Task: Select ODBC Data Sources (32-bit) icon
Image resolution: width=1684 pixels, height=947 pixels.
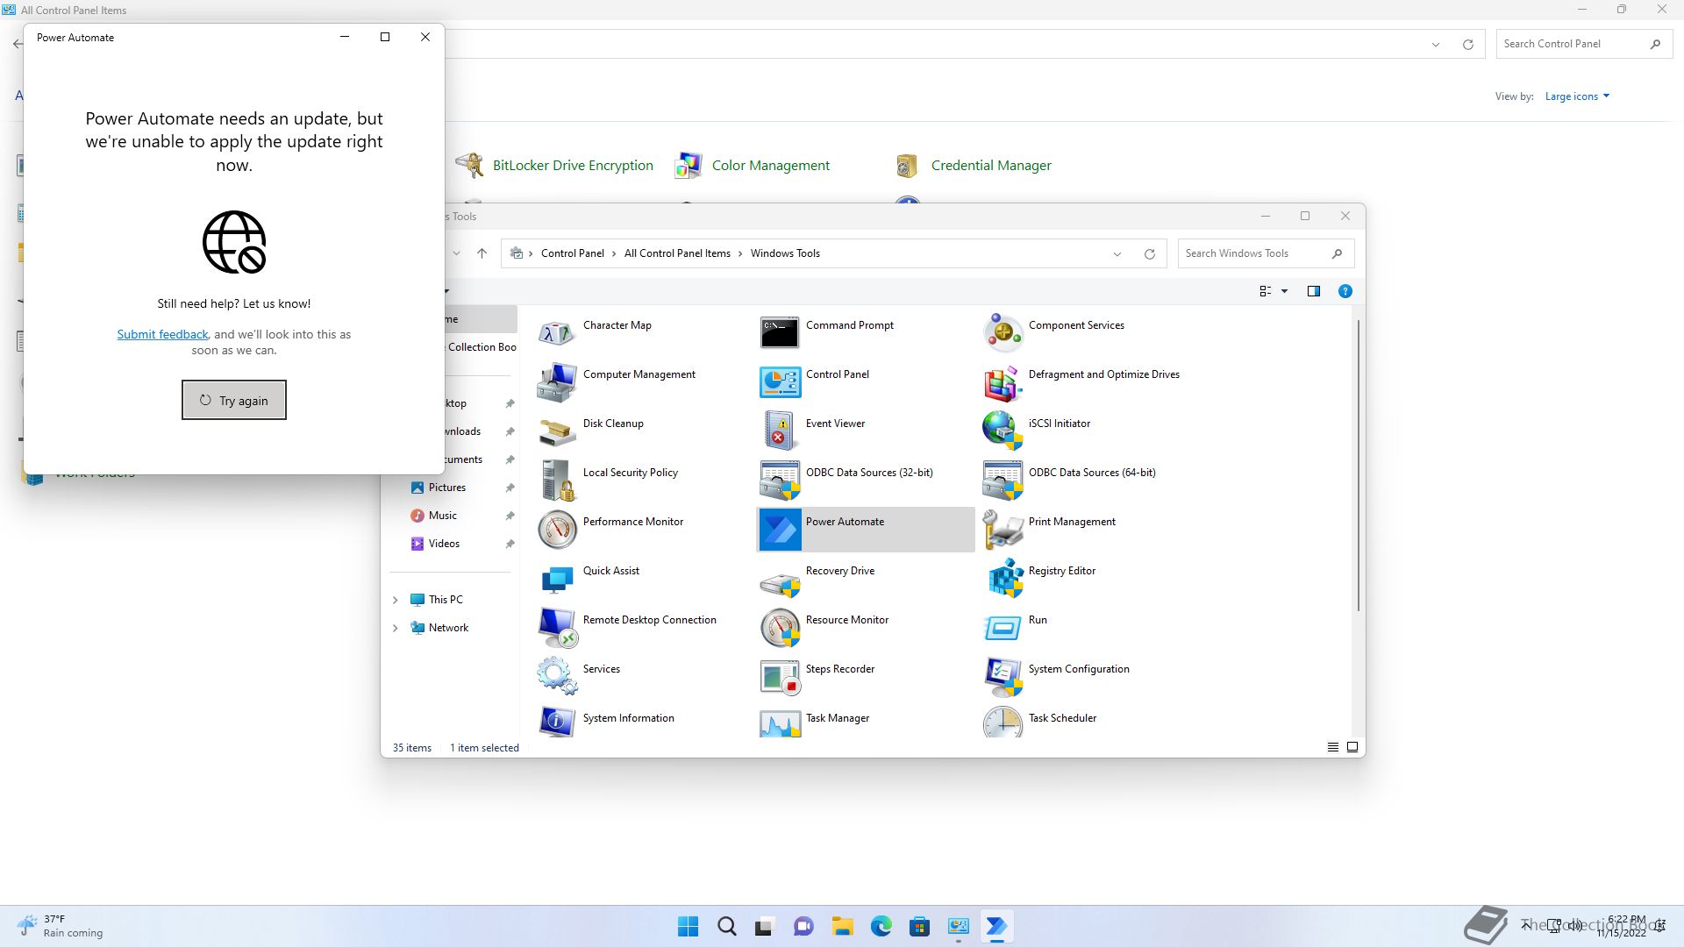Action: pos(780,481)
